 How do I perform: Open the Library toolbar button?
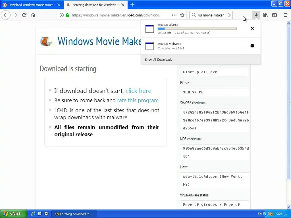coord(265,15)
